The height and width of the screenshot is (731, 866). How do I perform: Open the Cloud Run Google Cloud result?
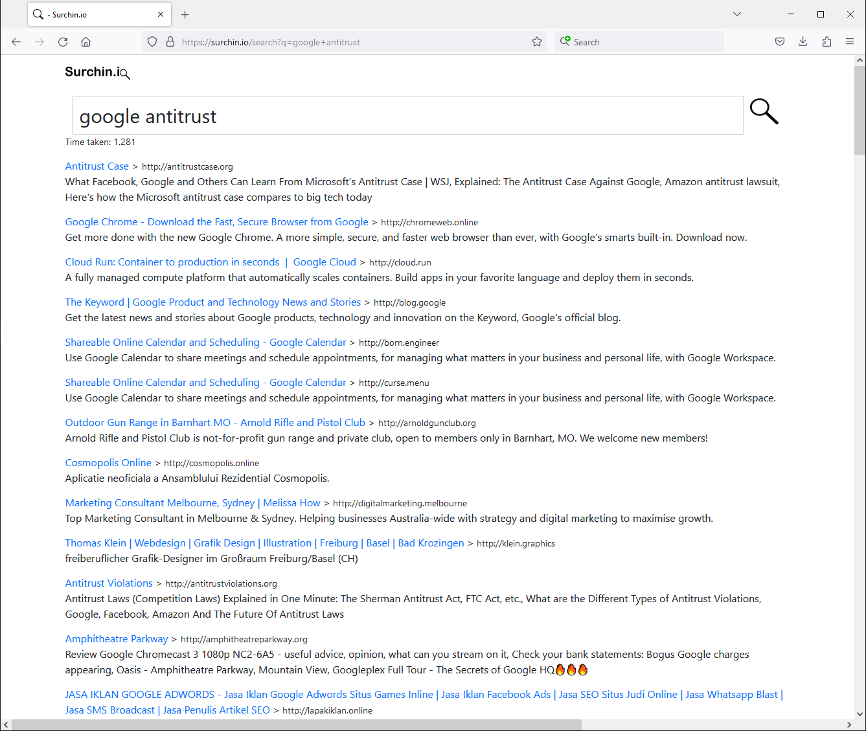pos(211,262)
